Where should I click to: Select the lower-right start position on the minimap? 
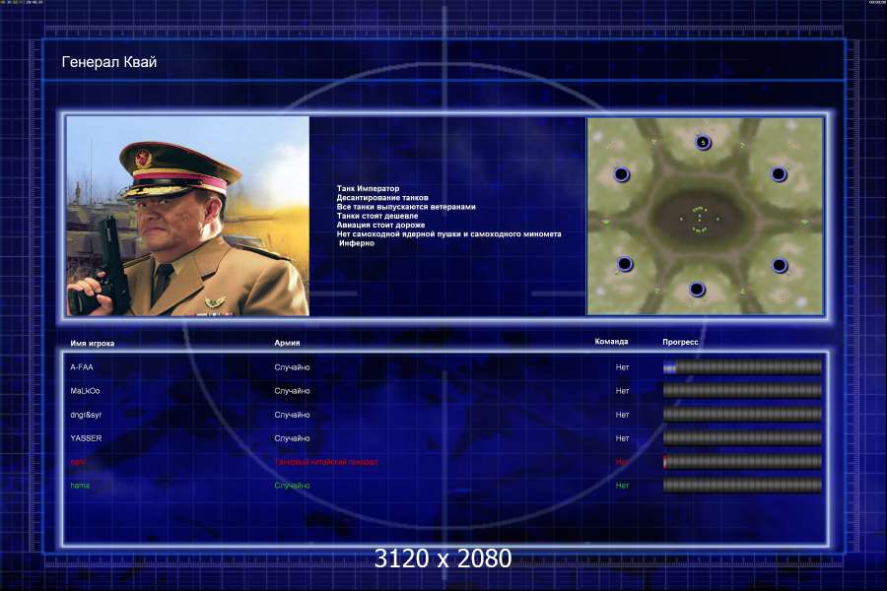[780, 265]
